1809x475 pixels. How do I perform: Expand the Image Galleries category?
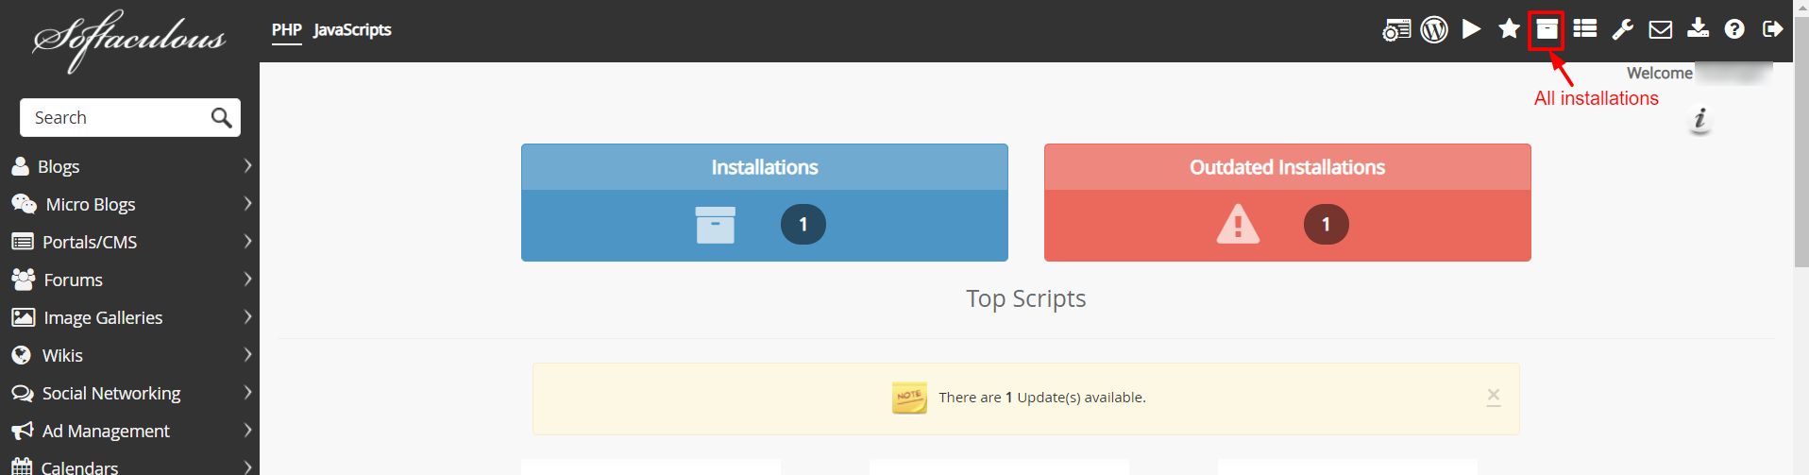(x=130, y=317)
